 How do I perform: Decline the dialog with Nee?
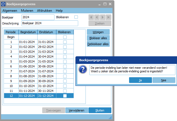[x=164, y=80]
